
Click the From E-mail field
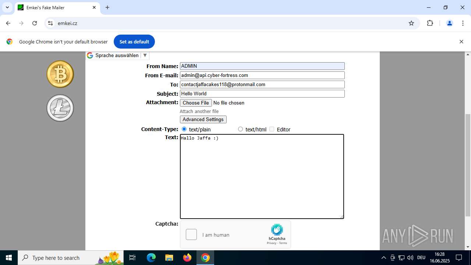point(262,75)
